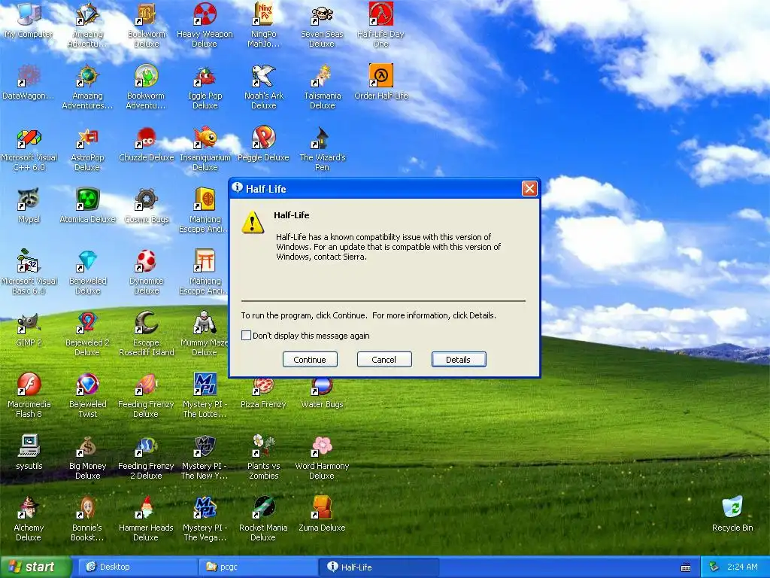Click the 2:24 AM clock
This screenshot has width=770, height=578.
coord(742,567)
